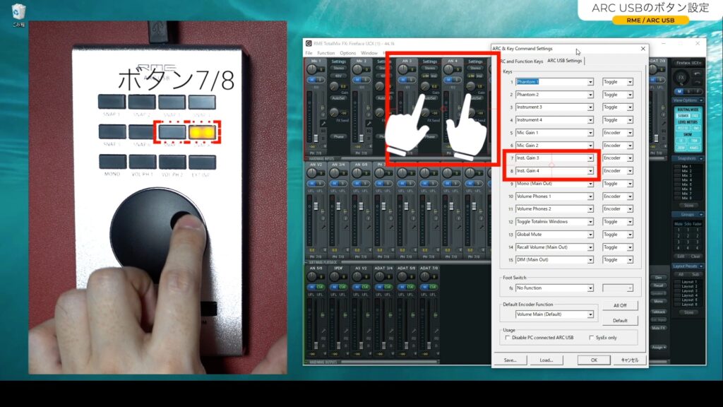Click the wrench icon on AN 1/2 playback channel
This screenshot has height=407, width=723.
(x=323, y=226)
